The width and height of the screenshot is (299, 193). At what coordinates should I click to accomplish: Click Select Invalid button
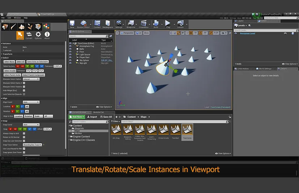(x=10, y=70)
